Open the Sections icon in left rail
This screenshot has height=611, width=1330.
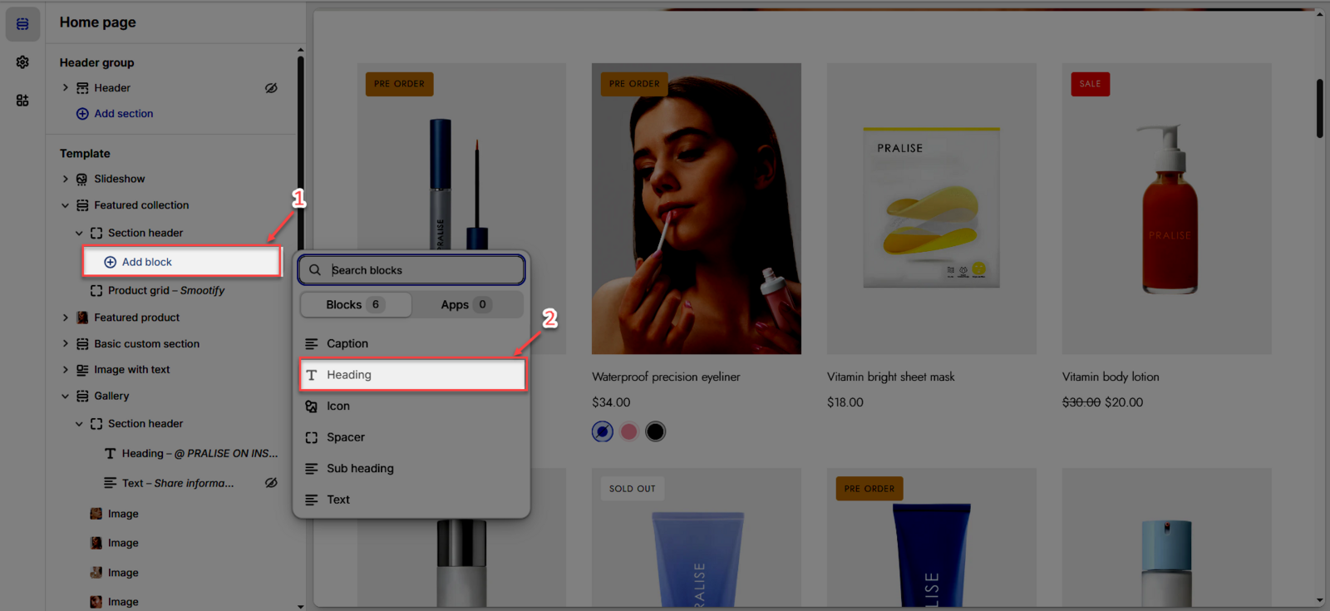tap(22, 24)
